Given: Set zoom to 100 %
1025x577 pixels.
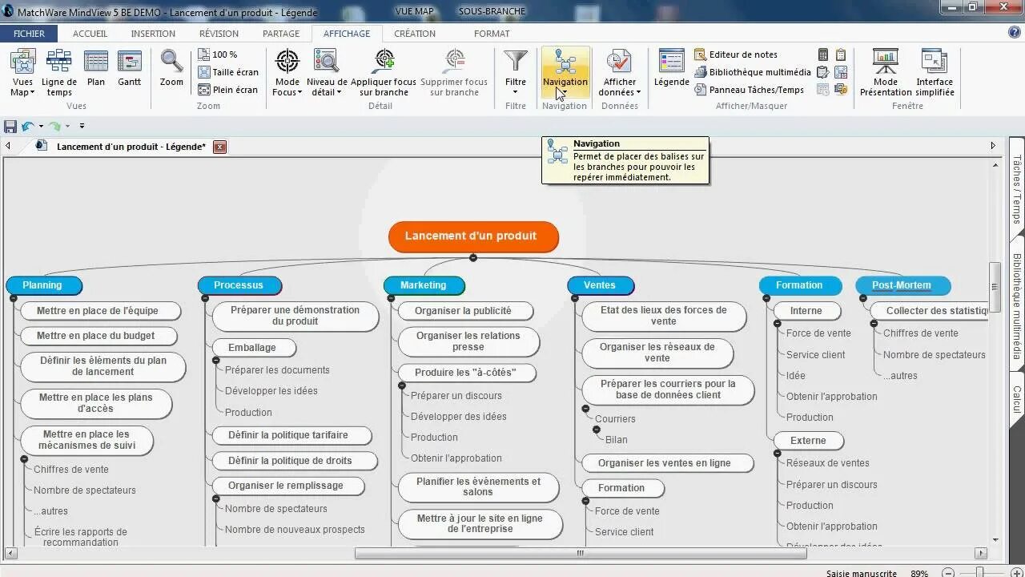Looking at the screenshot, I should tap(218, 54).
